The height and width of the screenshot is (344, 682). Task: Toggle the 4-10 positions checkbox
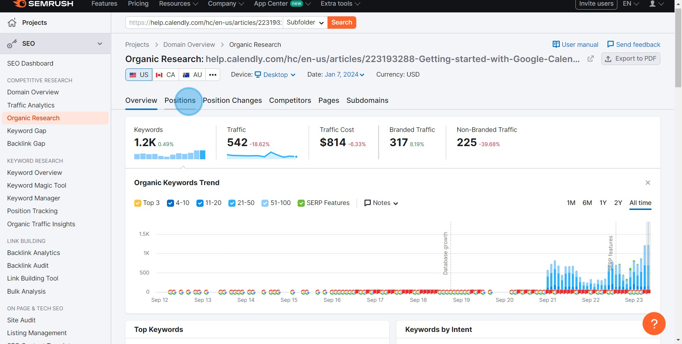(170, 203)
